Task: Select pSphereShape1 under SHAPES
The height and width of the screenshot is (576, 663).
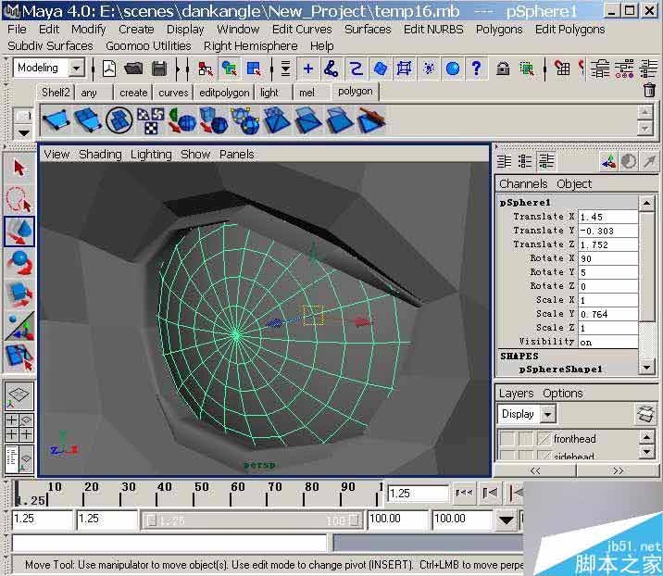Action: (560, 369)
